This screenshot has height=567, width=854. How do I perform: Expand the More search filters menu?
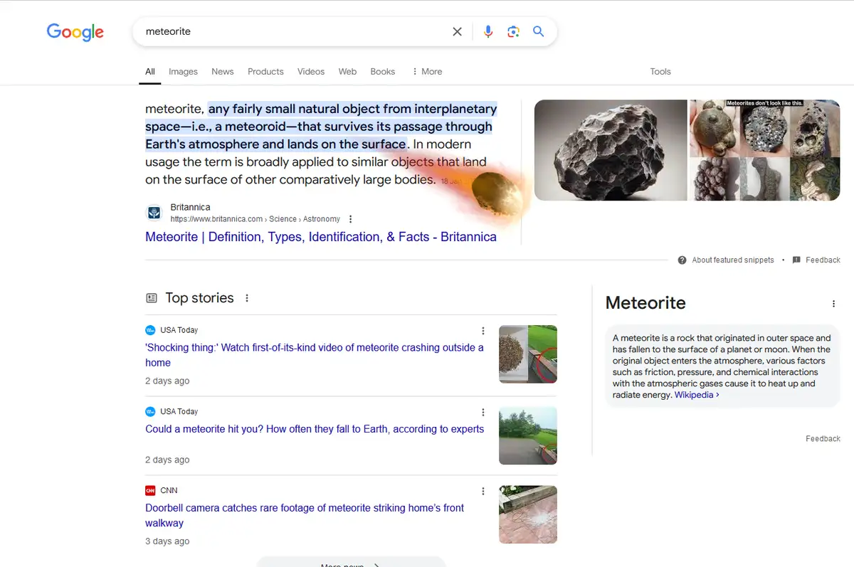click(427, 72)
